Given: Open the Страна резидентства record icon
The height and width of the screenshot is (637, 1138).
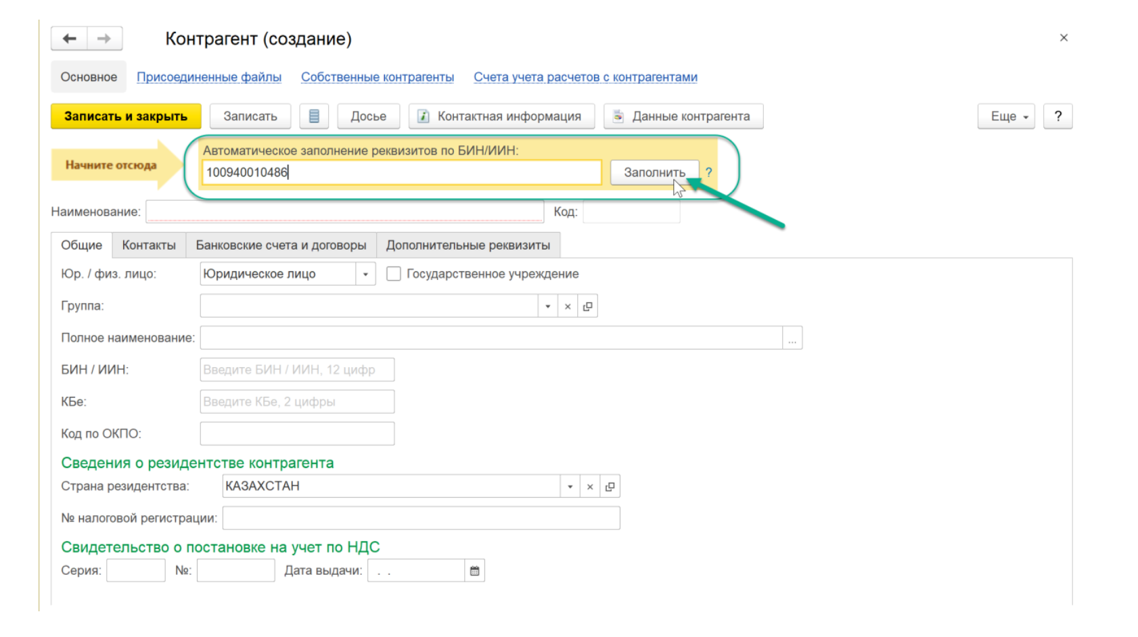Looking at the screenshot, I should (x=610, y=486).
